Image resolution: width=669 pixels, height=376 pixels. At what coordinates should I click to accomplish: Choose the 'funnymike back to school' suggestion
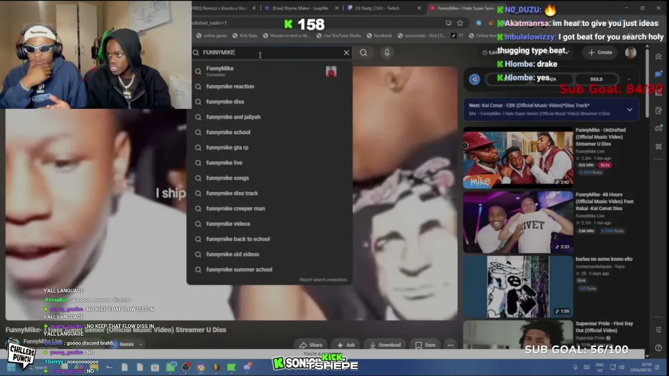pyautogui.click(x=269, y=239)
